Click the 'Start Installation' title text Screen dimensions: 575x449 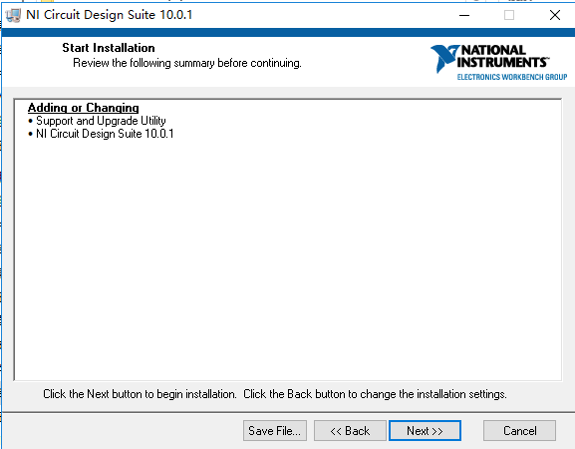point(109,48)
